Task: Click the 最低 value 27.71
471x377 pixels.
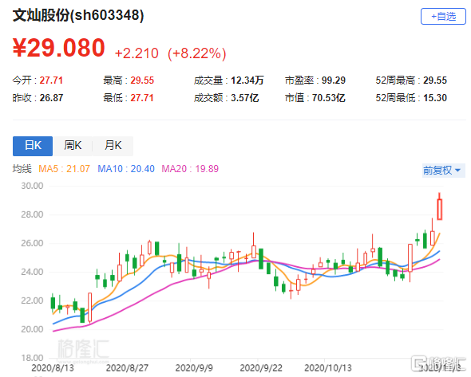Action: (142, 98)
